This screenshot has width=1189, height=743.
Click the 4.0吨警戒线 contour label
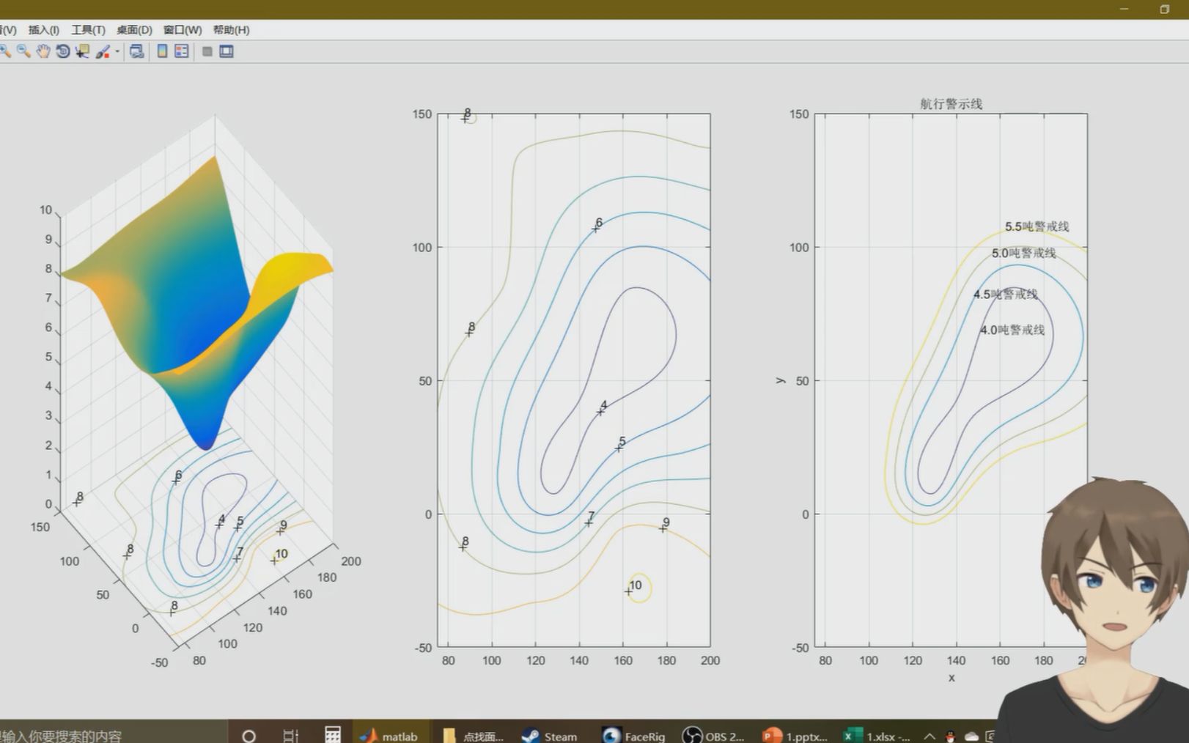[x=1012, y=330]
